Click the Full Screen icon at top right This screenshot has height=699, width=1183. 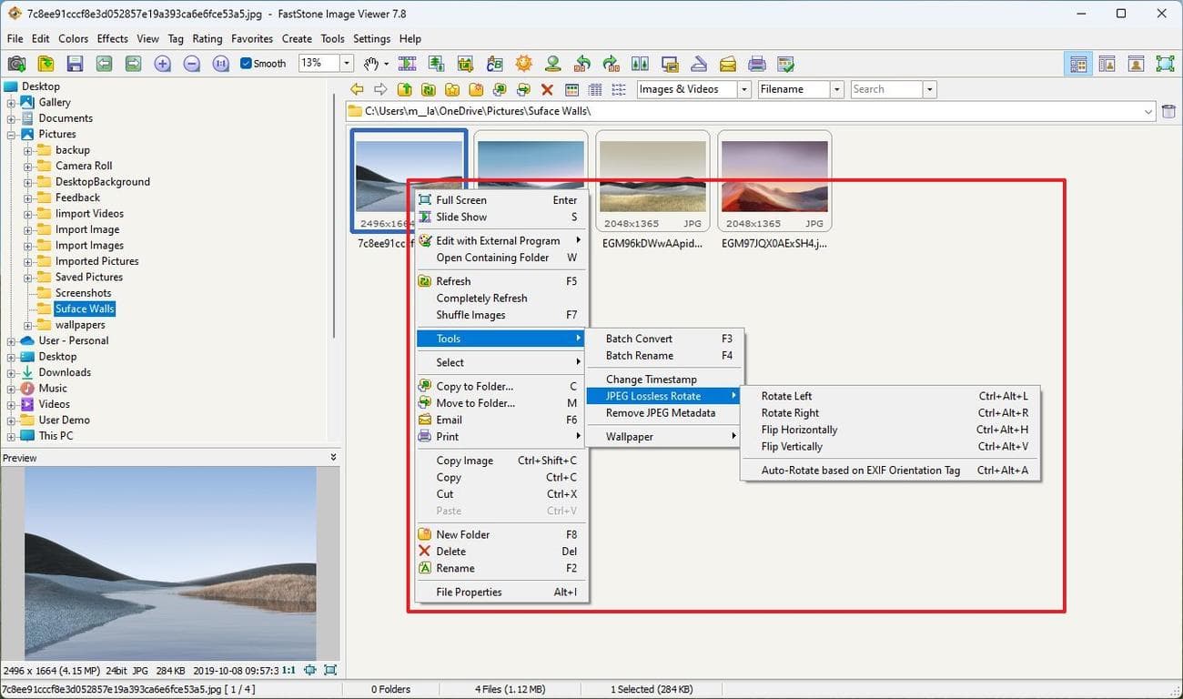point(1166,64)
